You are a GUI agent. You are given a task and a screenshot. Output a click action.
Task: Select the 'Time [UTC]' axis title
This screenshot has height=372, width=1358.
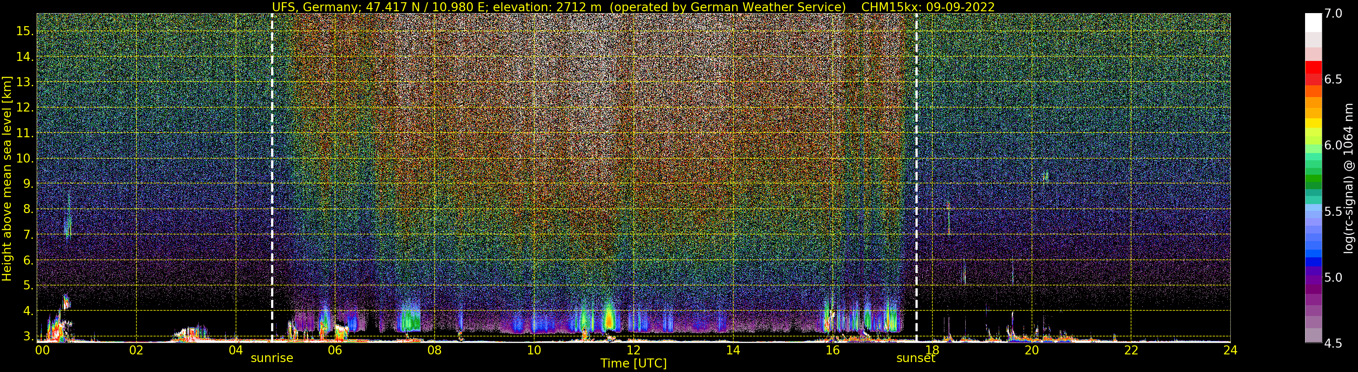coord(633,363)
